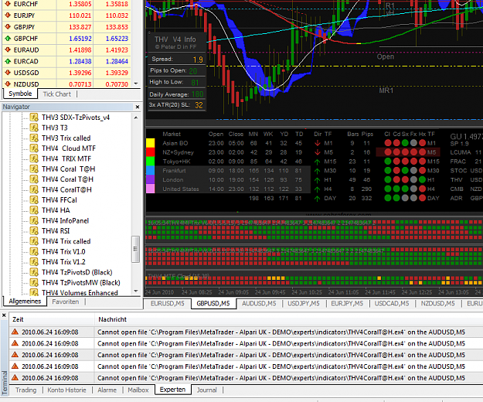Click the Zeit column header

click(x=52, y=319)
